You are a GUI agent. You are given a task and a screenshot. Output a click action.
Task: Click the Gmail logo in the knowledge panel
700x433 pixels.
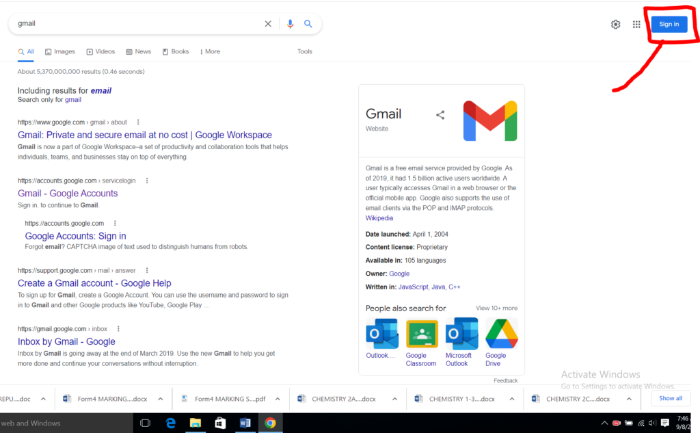click(x=489, y=120)
